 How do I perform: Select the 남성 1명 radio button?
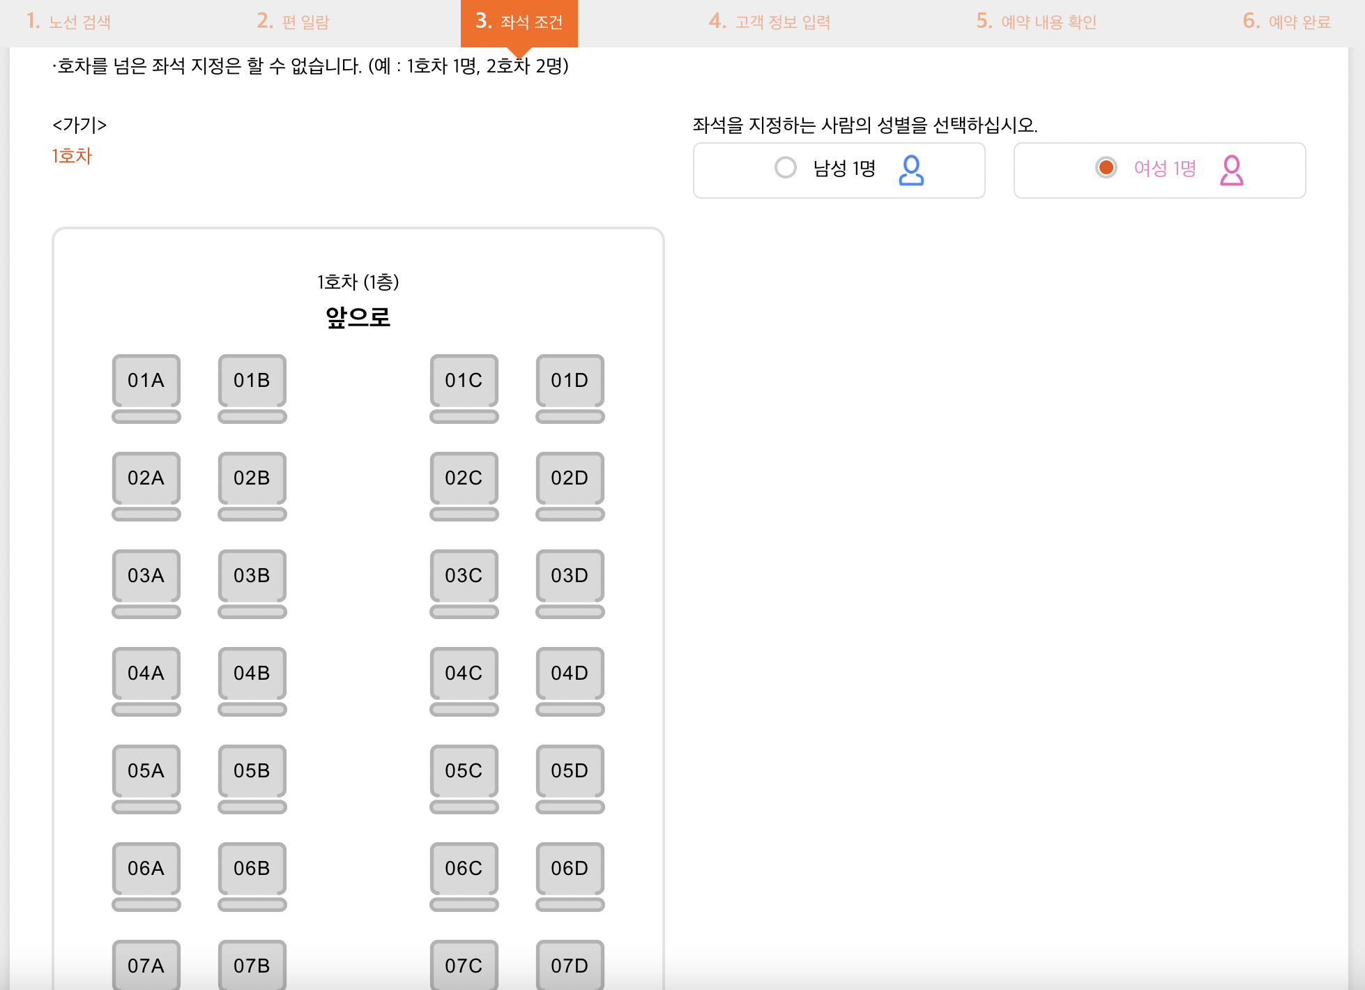click(786, 168)
